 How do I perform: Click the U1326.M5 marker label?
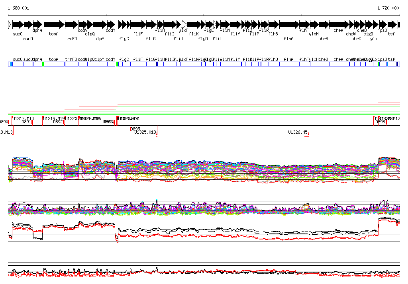[x=298, y=132]
